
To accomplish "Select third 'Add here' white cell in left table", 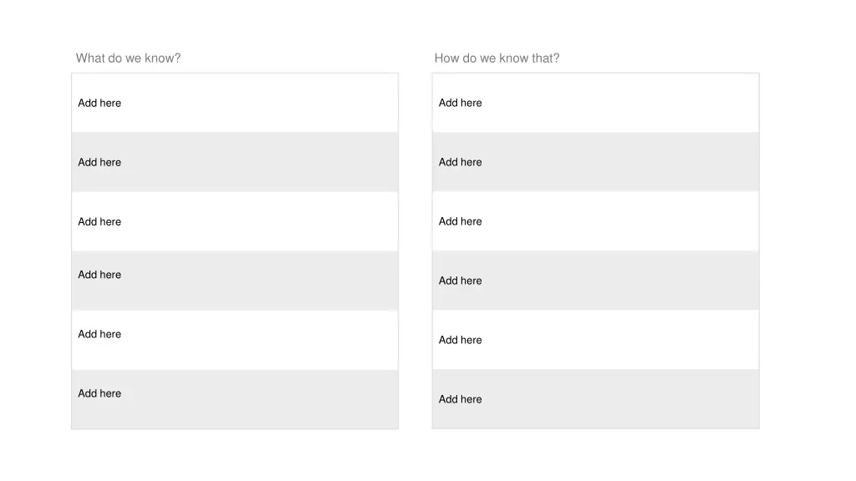I will (x=235, y=221).
